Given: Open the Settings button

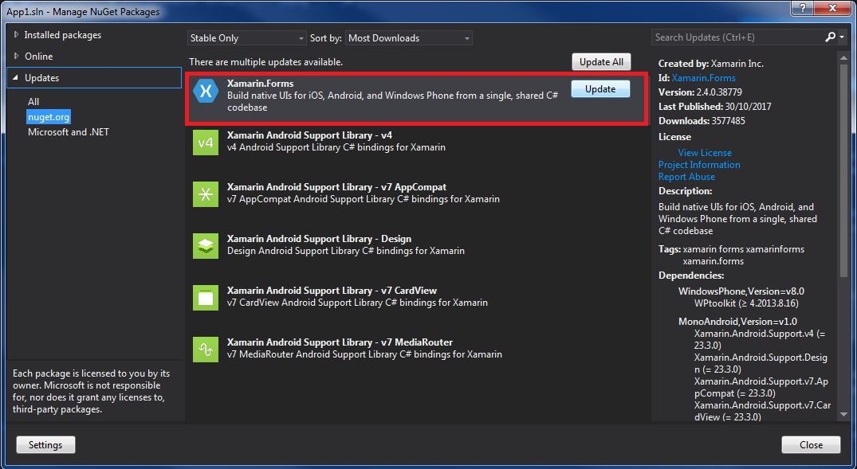Looking at the screenshot, I should tap(45, 445).
